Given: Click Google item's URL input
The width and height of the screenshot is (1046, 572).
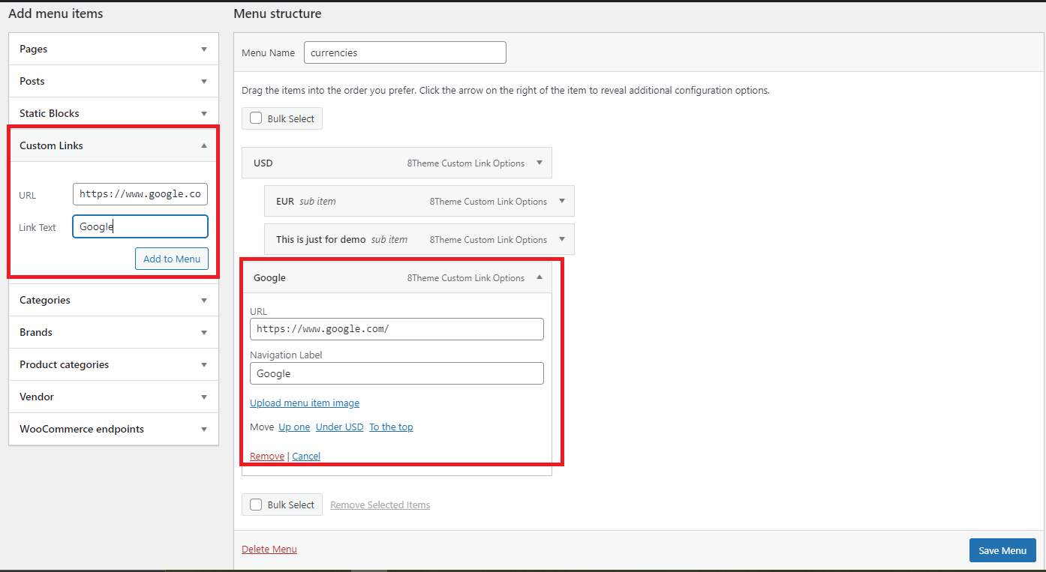Looking at the screenshot, I should click(396, 329).
